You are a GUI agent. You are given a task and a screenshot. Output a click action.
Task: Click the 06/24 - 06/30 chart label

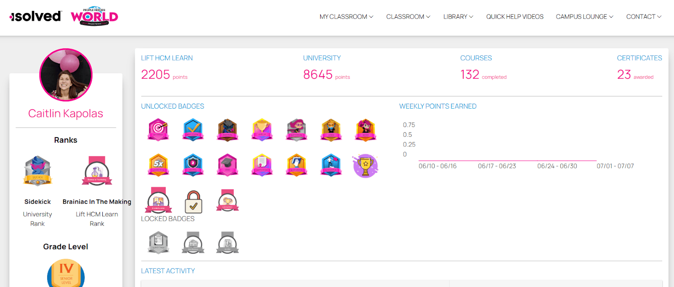pyautogui.click(x=557, y=166)
